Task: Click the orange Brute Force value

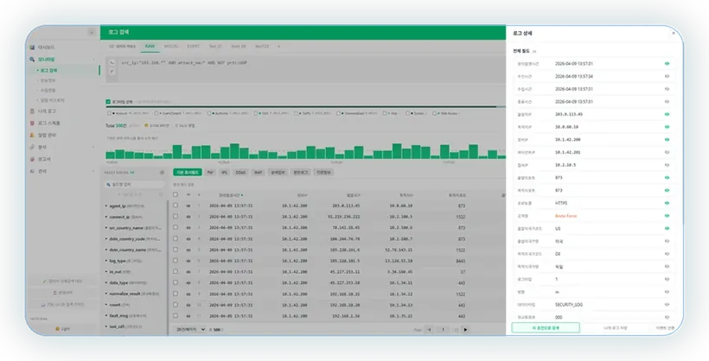Action: click(x=566, y=216)
